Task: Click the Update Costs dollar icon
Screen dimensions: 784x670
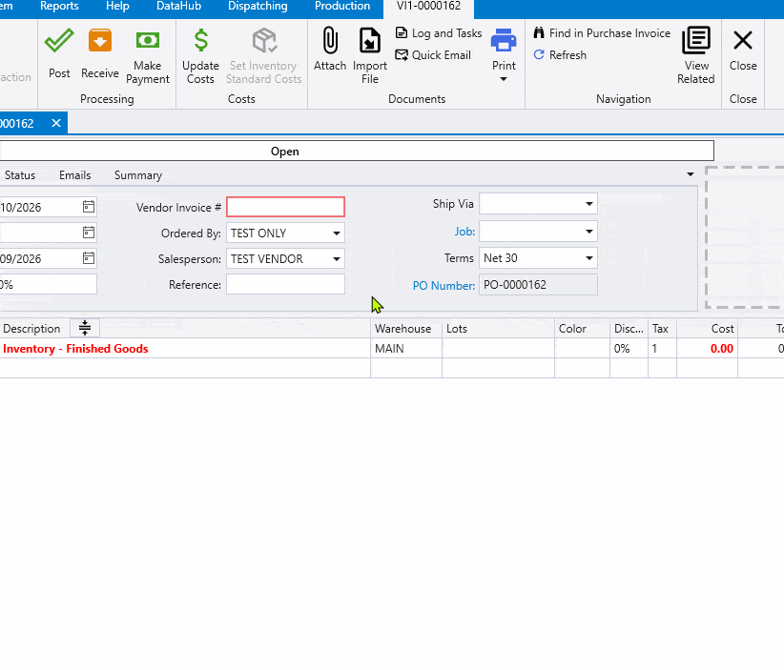Action: coord(200,40)
